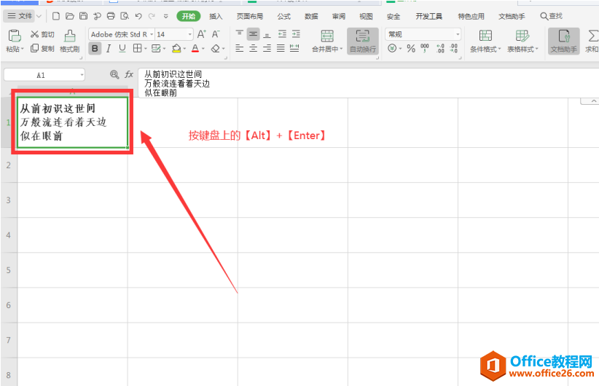The image size is (599, 386).
Task: Open print preview icon
Action: (x=125, y=16)
